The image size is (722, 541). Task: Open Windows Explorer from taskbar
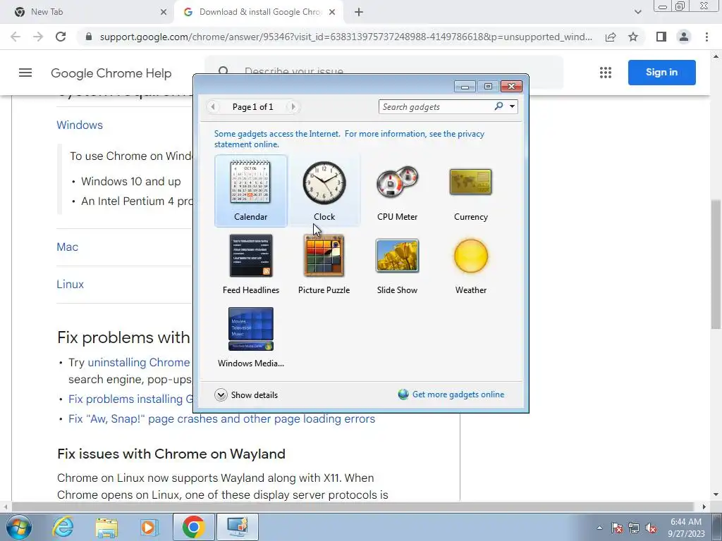106,527
